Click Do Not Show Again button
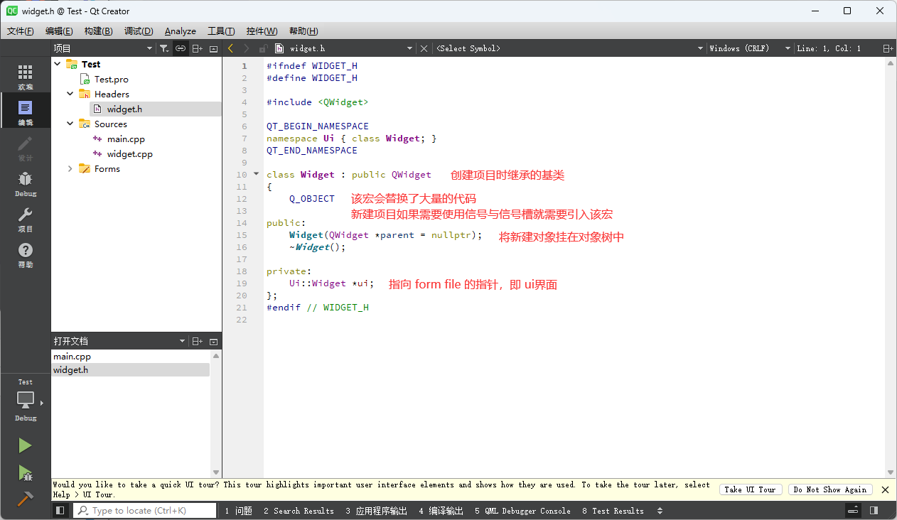 coord(830,489)
